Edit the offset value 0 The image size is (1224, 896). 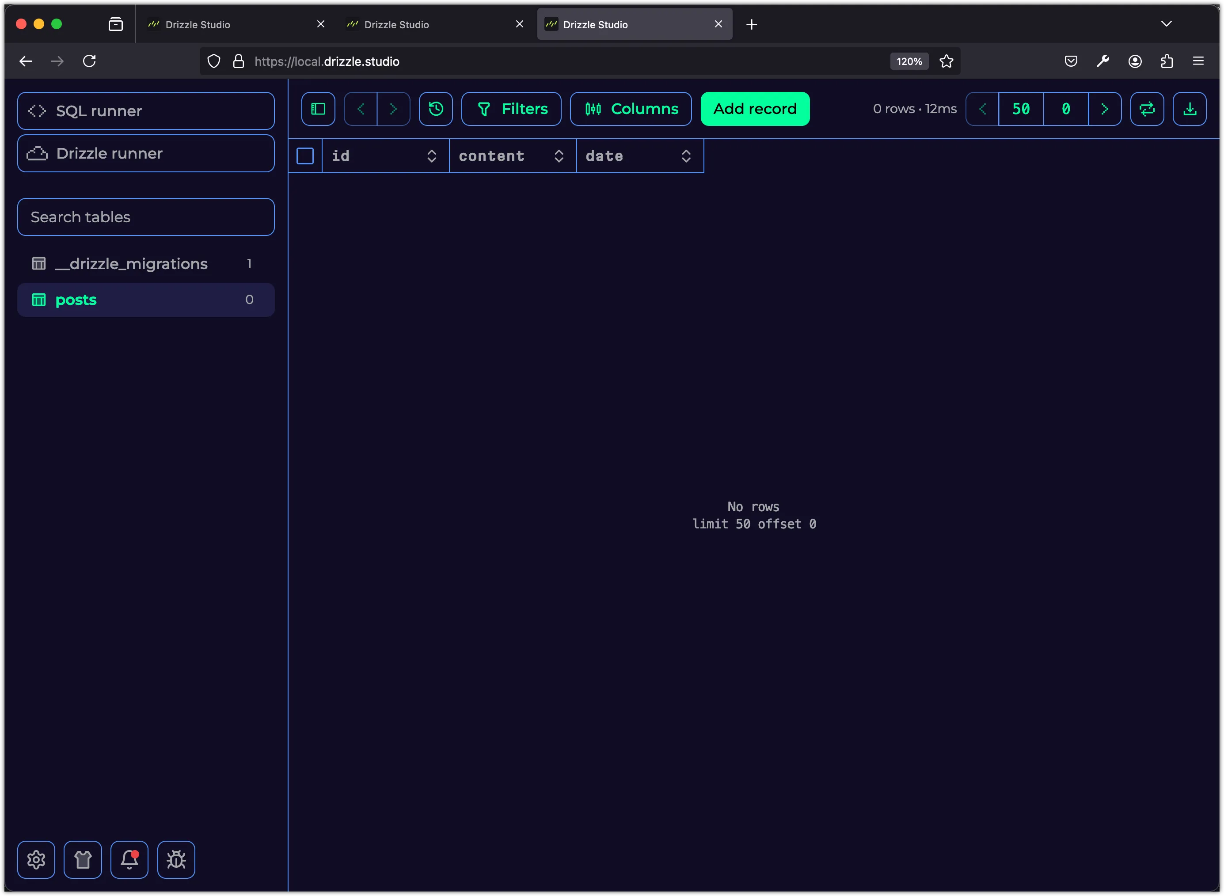coord(1066,109)
